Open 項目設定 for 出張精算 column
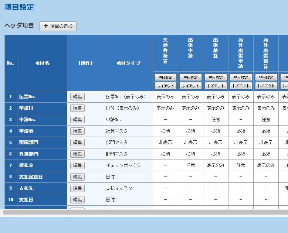The width and height of the screenshot is (288, 233). 216,77
